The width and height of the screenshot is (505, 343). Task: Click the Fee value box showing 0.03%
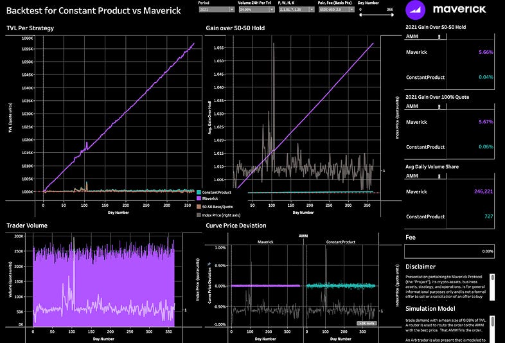449,251
